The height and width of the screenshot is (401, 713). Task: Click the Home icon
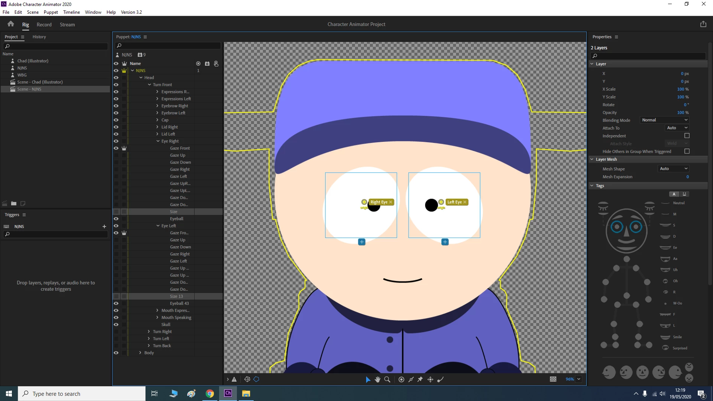(11, 24)
